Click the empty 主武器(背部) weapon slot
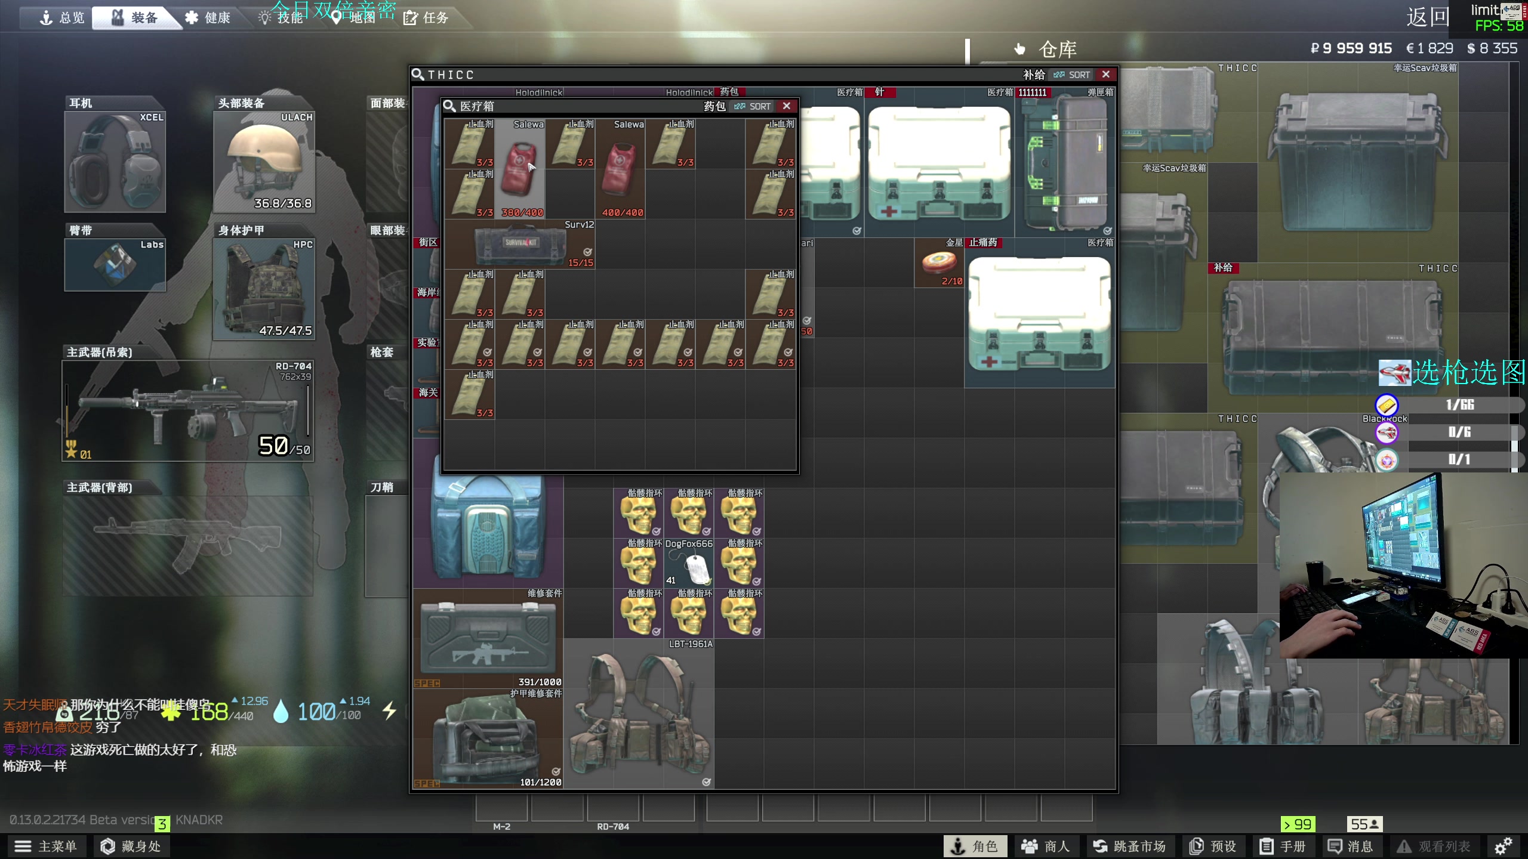The height and width of the screenshot is (859, 1528). tap(188, 545)
